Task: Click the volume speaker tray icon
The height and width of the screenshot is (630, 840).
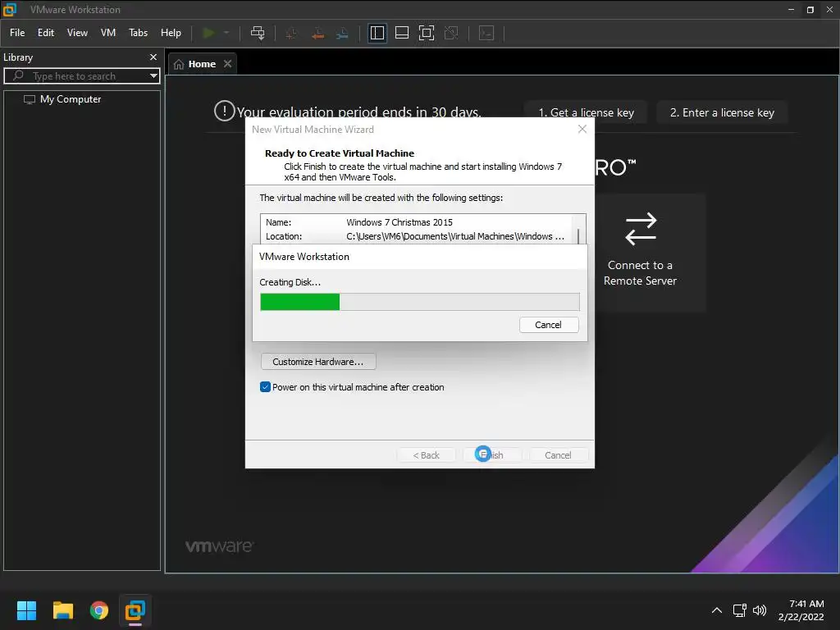Action: (760, 610)
